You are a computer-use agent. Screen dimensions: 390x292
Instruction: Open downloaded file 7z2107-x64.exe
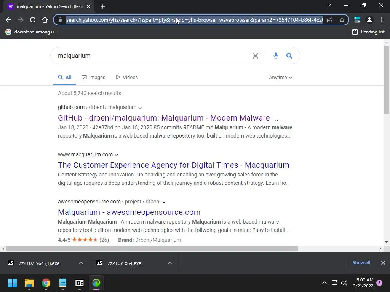[119, 263]
